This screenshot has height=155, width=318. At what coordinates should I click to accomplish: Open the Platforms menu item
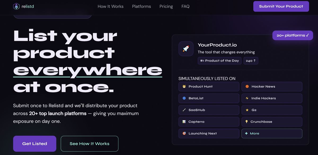(x=141, y=6)
